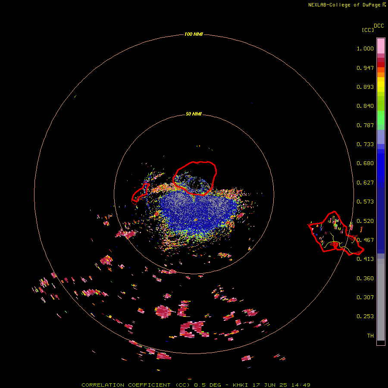Click the TH threshold label

coord(370,336)
